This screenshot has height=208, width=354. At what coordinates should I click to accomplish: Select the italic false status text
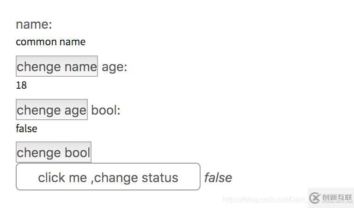pos(218,177)
